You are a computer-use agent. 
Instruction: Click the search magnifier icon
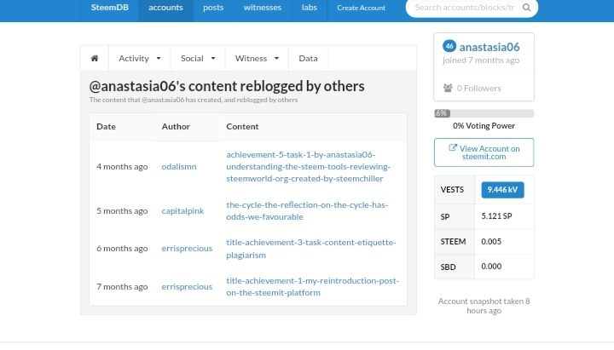click(x=527, y=8)
